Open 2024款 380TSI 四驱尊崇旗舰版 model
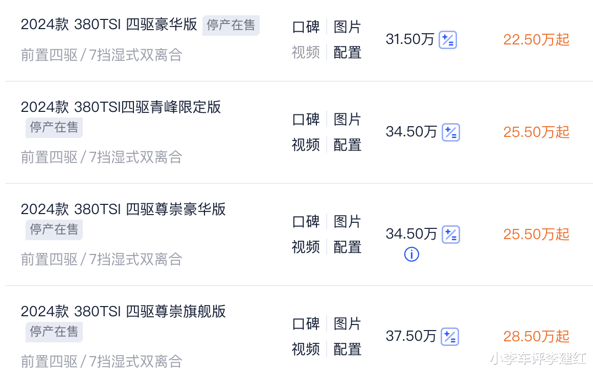The image size is (593, 374). click(123, 312)
